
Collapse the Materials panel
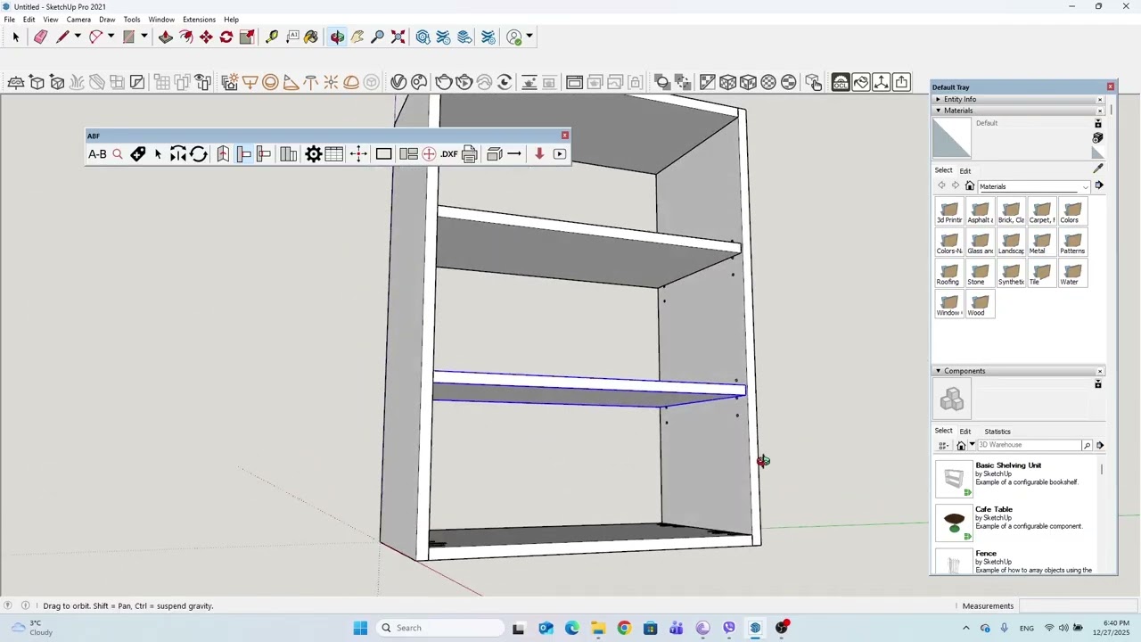938,111
